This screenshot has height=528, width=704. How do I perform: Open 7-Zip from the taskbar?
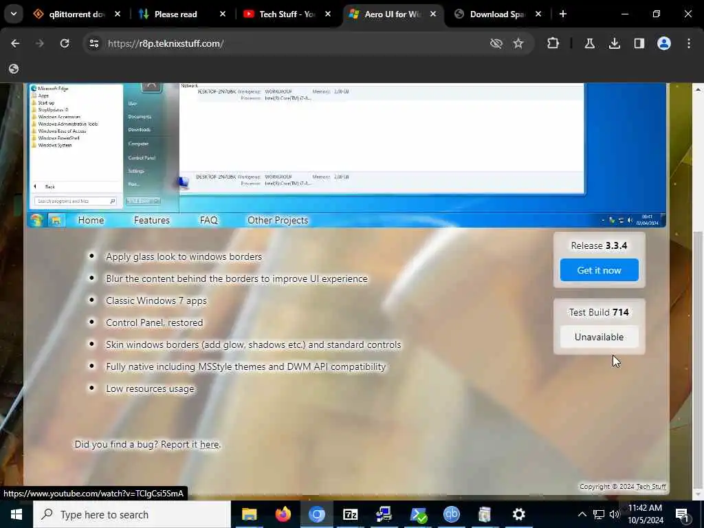click(x=350, y=514)
